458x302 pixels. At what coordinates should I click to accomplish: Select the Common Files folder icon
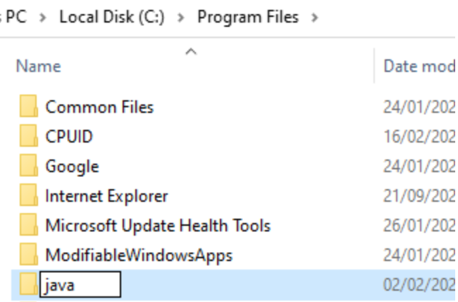click(29, 107)
